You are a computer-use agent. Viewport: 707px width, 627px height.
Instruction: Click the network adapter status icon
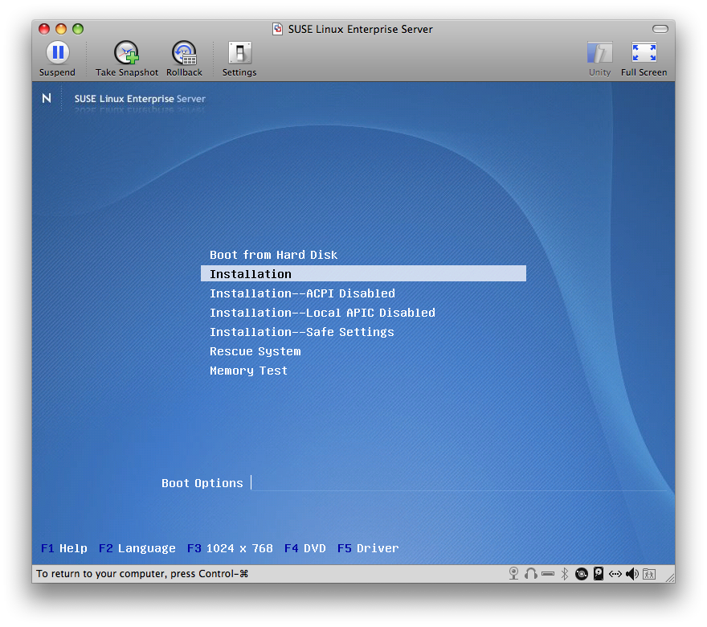click(615, 574)
